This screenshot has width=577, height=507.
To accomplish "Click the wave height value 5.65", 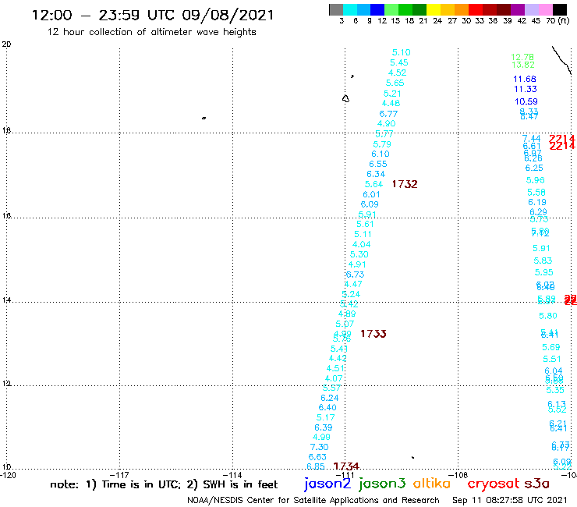I will 395,83.
